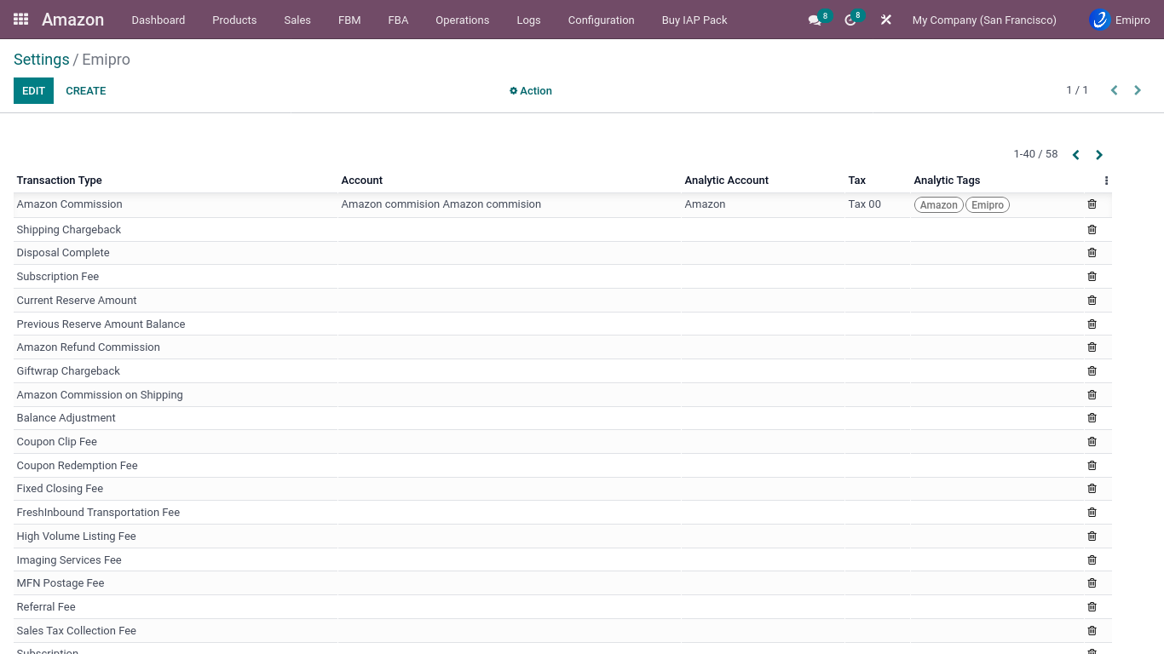Open the apps grid menu icon

coord(21,20)
